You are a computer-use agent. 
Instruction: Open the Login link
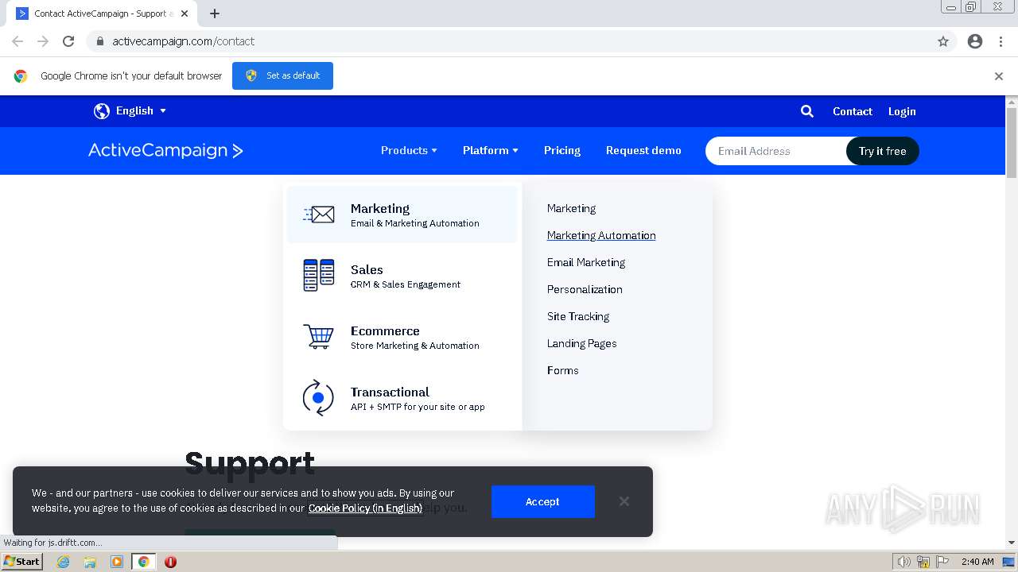(902, 111)
